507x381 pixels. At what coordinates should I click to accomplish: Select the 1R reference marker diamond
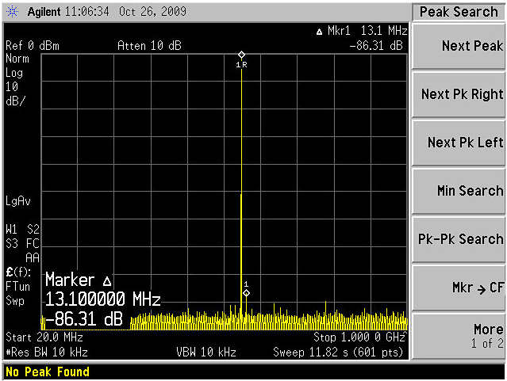[241, 55]
